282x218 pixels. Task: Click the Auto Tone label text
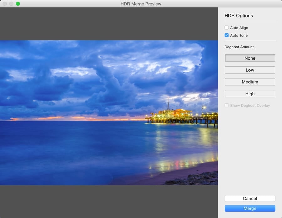click(239, 35)
